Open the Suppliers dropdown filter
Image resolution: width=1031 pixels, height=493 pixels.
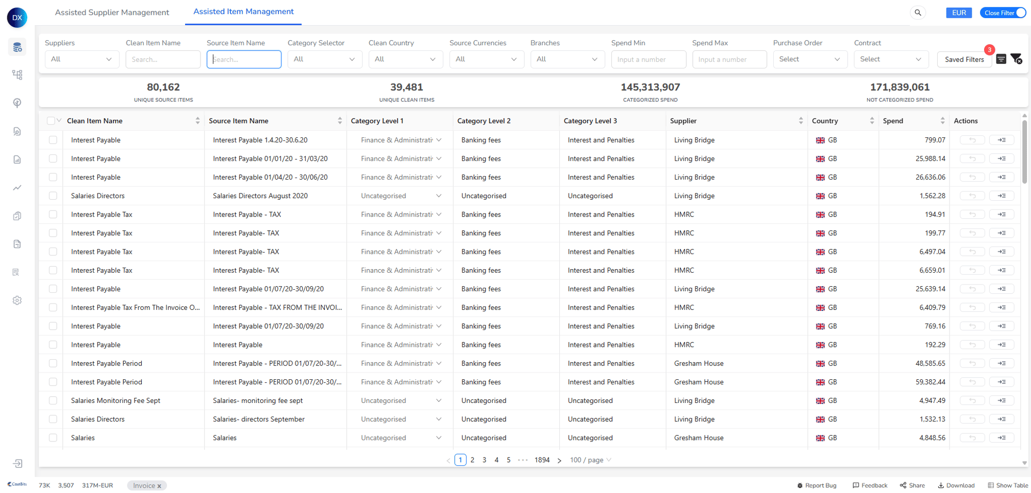coord(81,59)
